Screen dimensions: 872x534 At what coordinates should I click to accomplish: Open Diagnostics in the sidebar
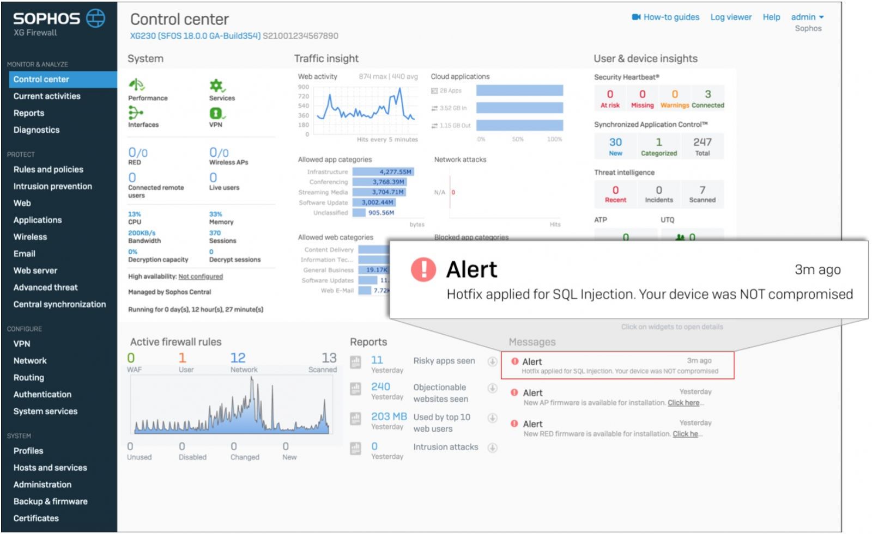[x=37, y=130]
